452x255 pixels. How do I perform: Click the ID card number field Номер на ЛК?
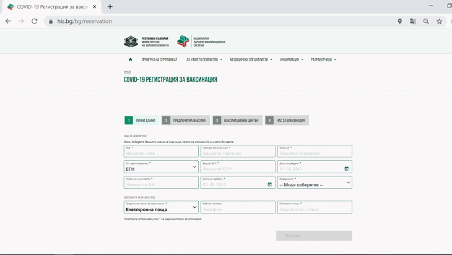pyautogui.click(x=161, y=183)
